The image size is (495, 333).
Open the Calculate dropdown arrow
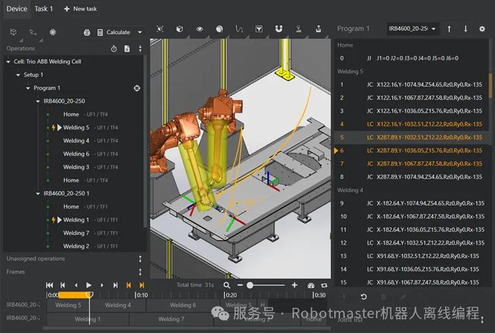(140, 32)
